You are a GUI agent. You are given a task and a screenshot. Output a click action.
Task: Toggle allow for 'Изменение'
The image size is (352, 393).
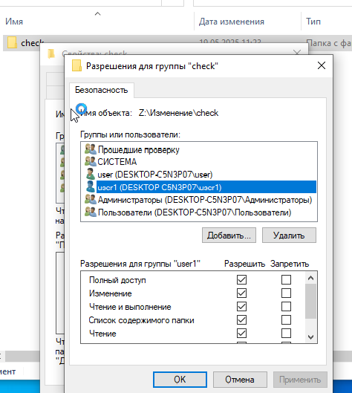(241, 293)
